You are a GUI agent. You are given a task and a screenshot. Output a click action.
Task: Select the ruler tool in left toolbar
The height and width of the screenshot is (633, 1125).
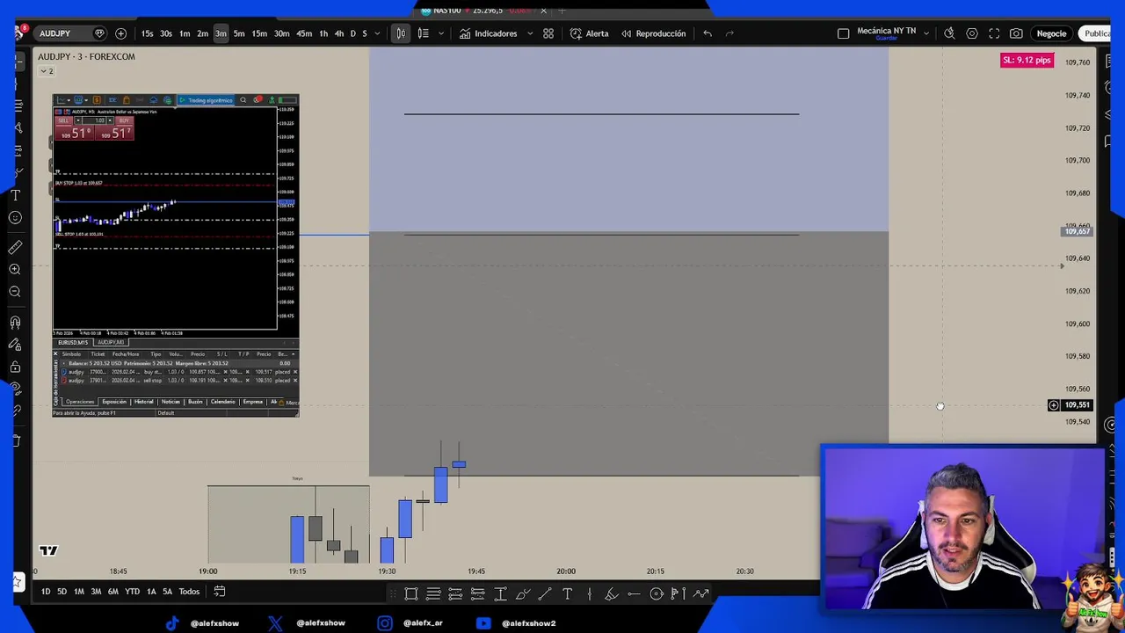click(x=15, y=248)
